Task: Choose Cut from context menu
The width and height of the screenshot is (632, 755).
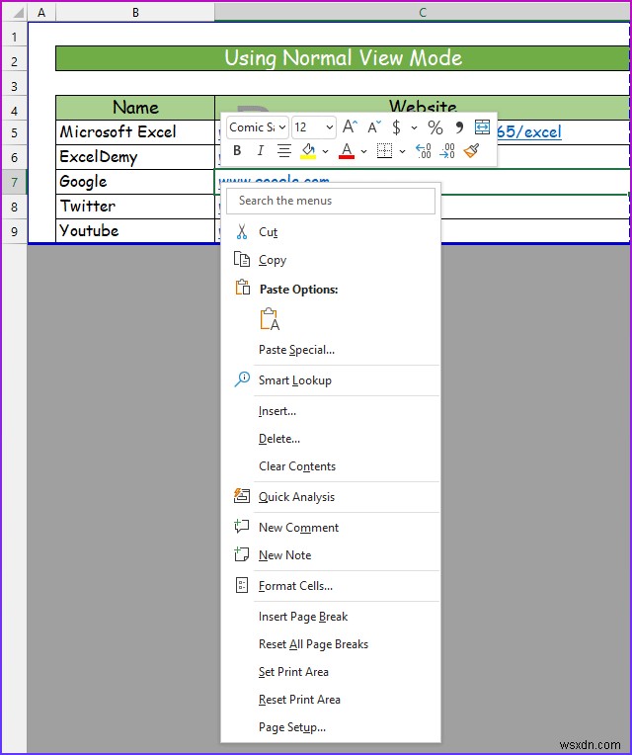Action: 331,232
